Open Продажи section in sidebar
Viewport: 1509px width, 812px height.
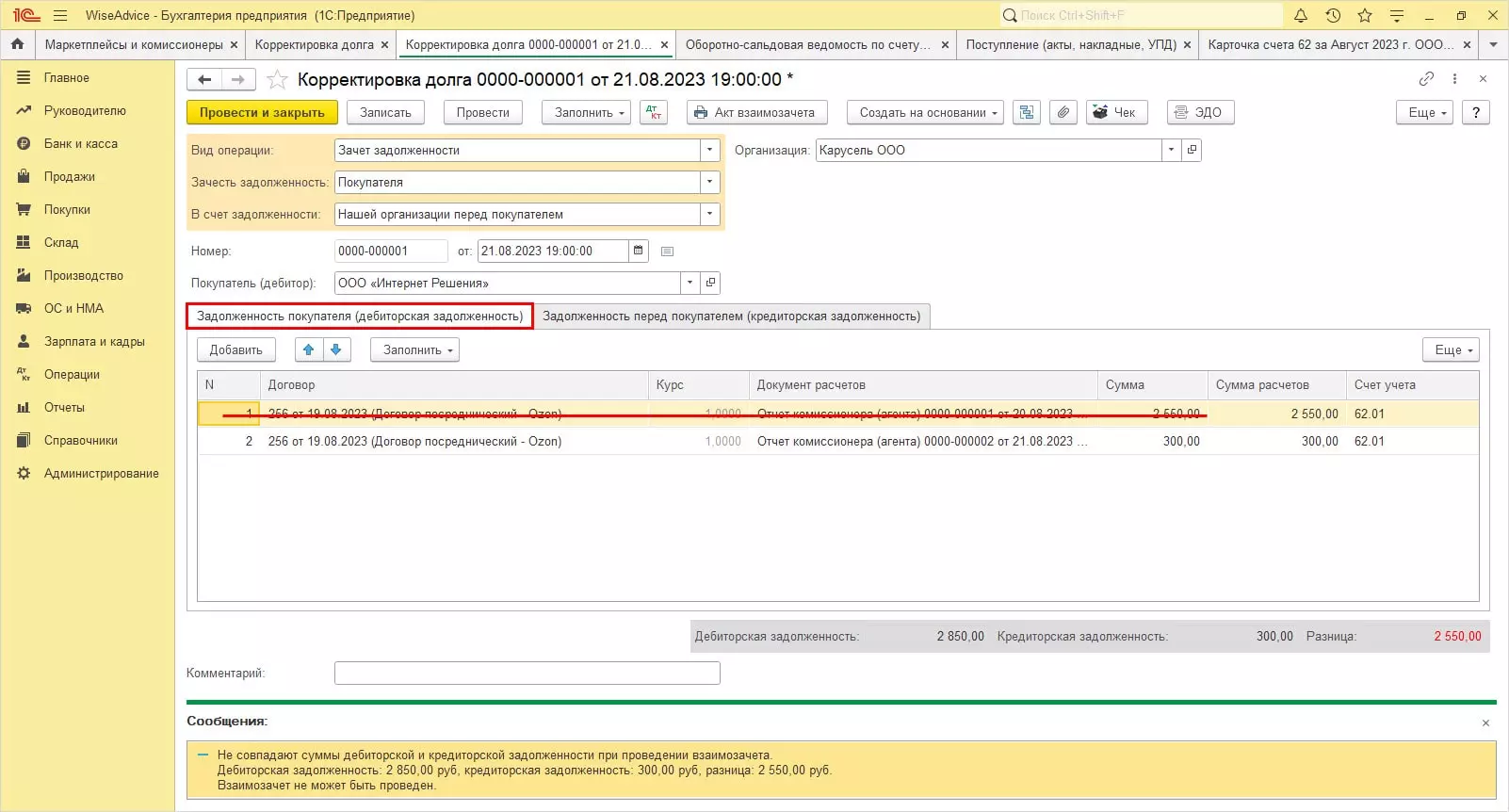coord(69,177)
